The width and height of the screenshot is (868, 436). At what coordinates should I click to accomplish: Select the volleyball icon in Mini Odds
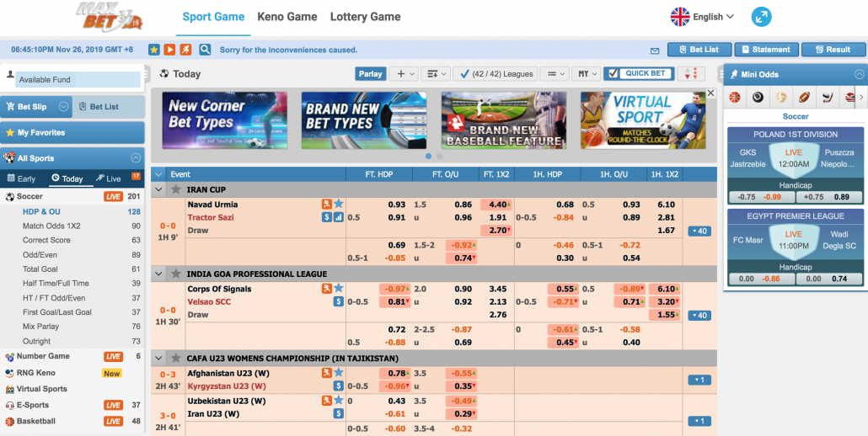coord(780,98)
